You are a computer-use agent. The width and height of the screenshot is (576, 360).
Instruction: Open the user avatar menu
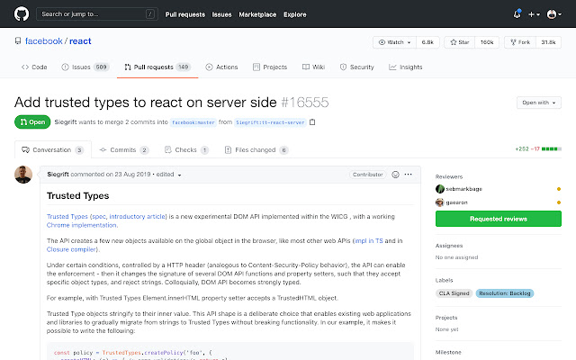pyautogui.click(x=554, y=14)
